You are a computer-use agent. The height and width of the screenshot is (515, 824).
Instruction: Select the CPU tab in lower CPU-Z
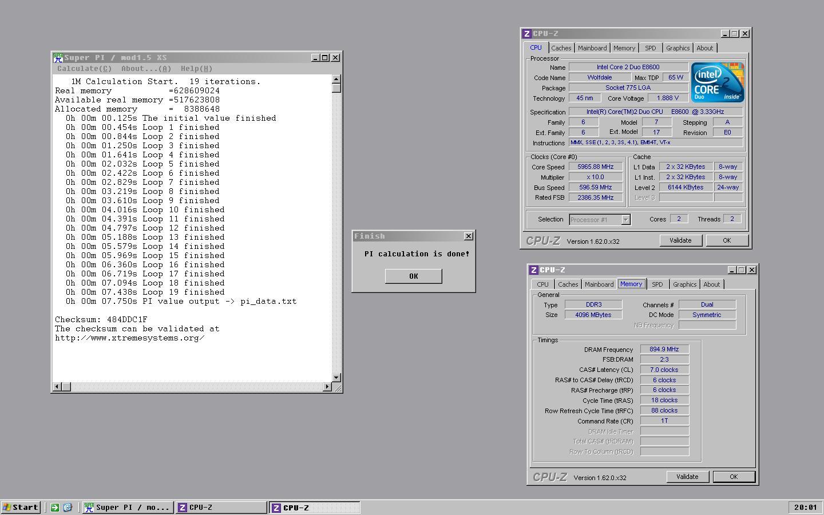coord(542,284)
